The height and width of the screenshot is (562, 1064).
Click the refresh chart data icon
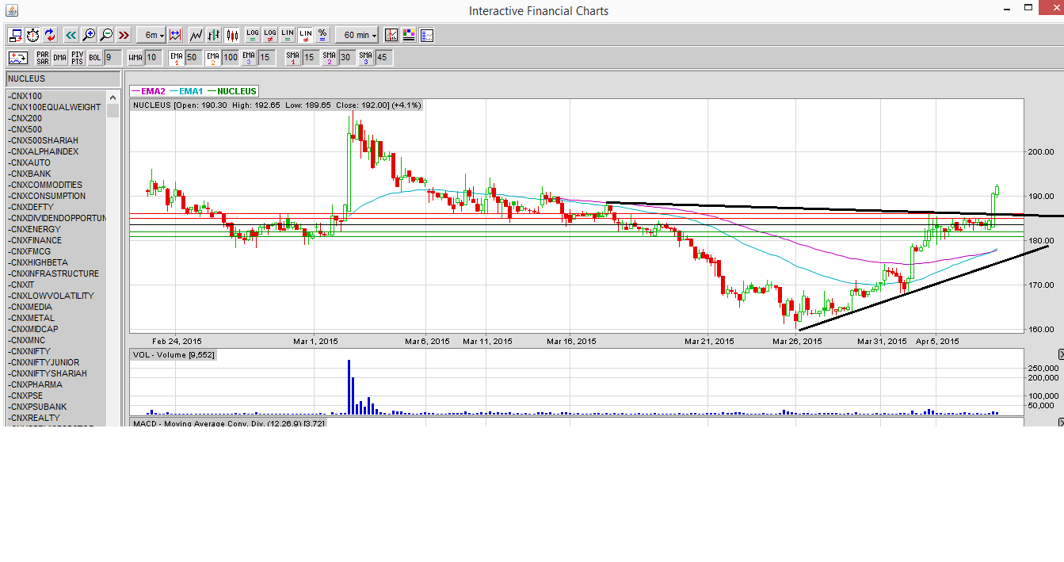(x=49, y=35)
